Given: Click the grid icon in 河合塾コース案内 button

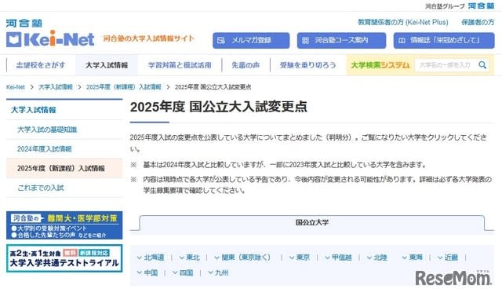Looking at the screenshot, I should point(305,40).
